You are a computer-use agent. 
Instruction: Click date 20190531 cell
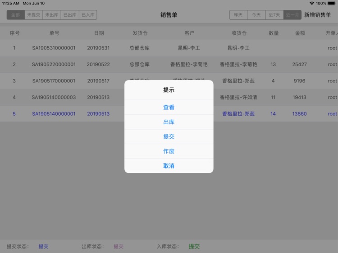click(98, 48)
